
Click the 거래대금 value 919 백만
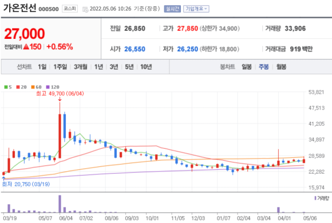301,49
